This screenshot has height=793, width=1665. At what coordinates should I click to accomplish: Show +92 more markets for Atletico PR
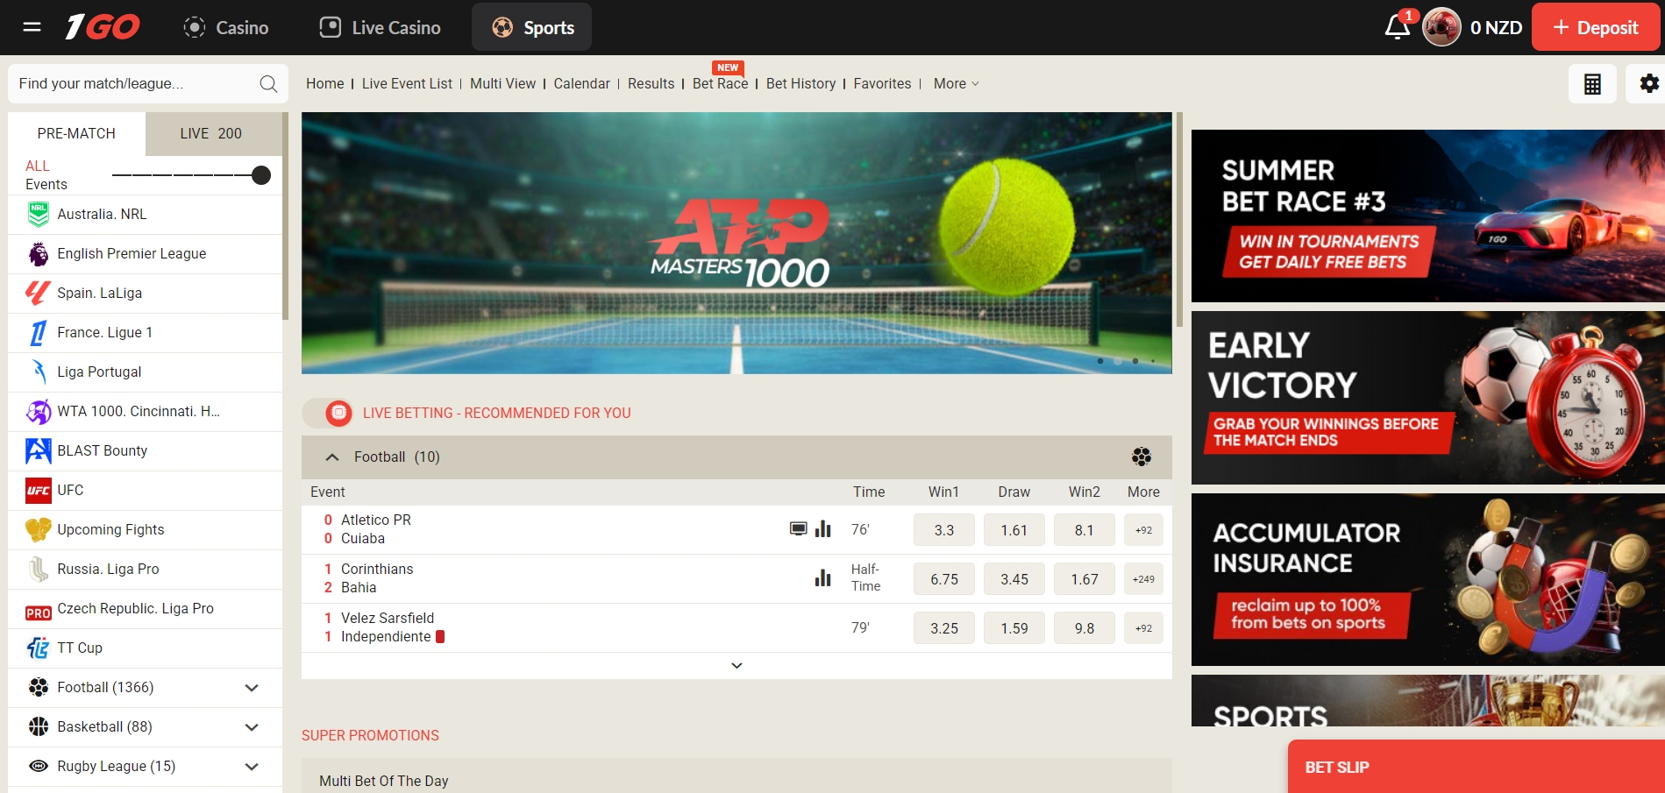pyautogui.click(x=1143, y=530)
